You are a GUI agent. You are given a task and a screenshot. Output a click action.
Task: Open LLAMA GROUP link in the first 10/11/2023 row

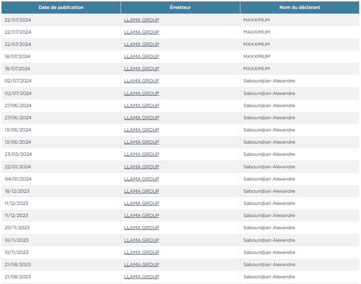(x=141, y=240)
